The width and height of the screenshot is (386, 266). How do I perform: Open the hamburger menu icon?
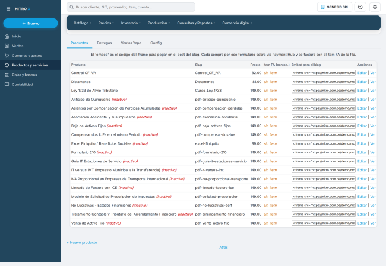pyautogui.click(x=8, y=9)
